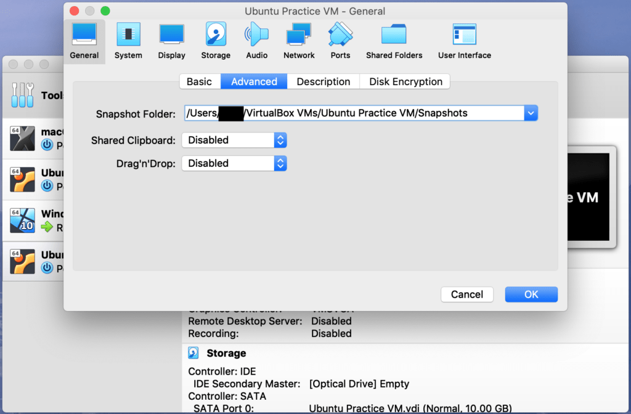Select the Advanced tab
631x414 pixels.
click(x=254, y=82)
